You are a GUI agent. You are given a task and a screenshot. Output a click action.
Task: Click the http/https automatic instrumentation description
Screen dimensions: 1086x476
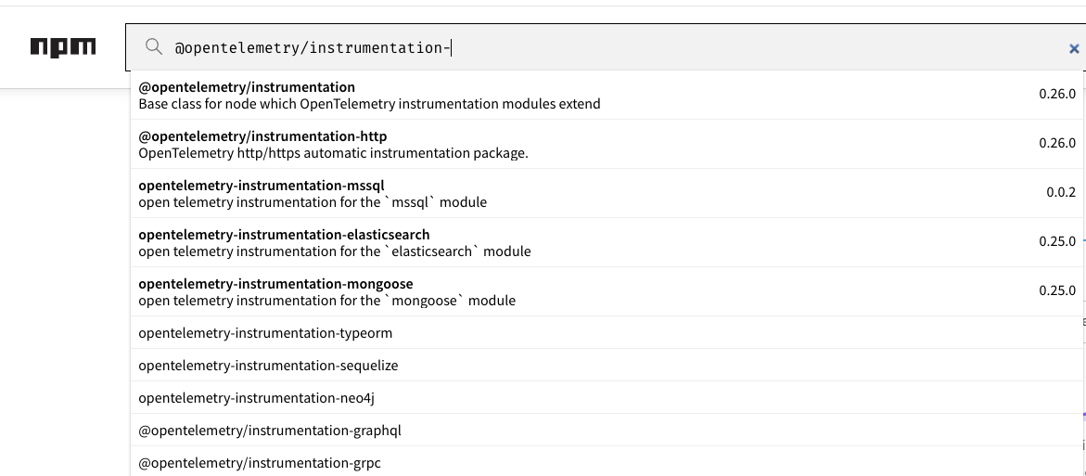[333, 153]
